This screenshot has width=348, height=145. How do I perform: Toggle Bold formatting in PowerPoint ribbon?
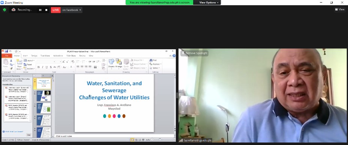point(39,67)
